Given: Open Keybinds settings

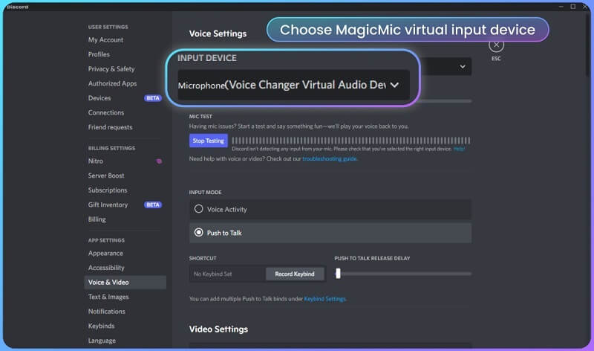Looking at the screenshot, I should tap(102, 326).
